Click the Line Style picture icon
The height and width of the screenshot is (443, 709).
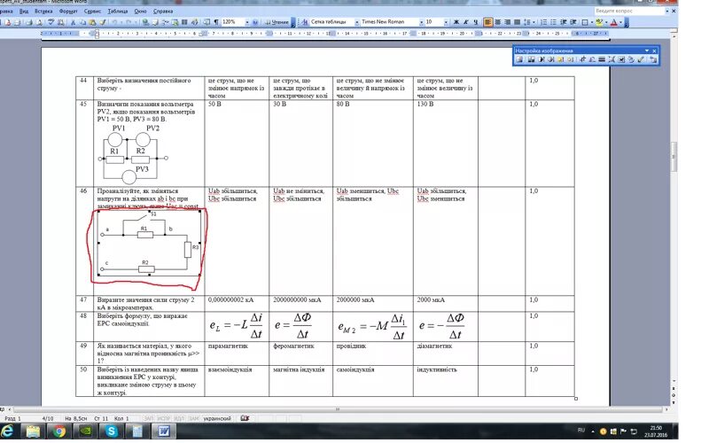coord(602,59)
